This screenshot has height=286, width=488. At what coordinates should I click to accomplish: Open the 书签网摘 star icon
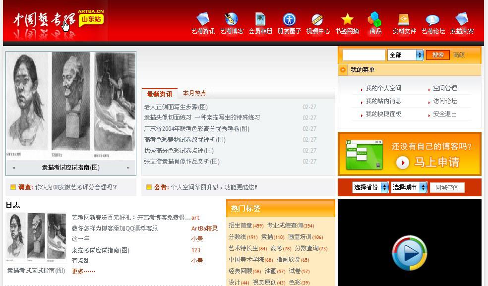point(347,19)
